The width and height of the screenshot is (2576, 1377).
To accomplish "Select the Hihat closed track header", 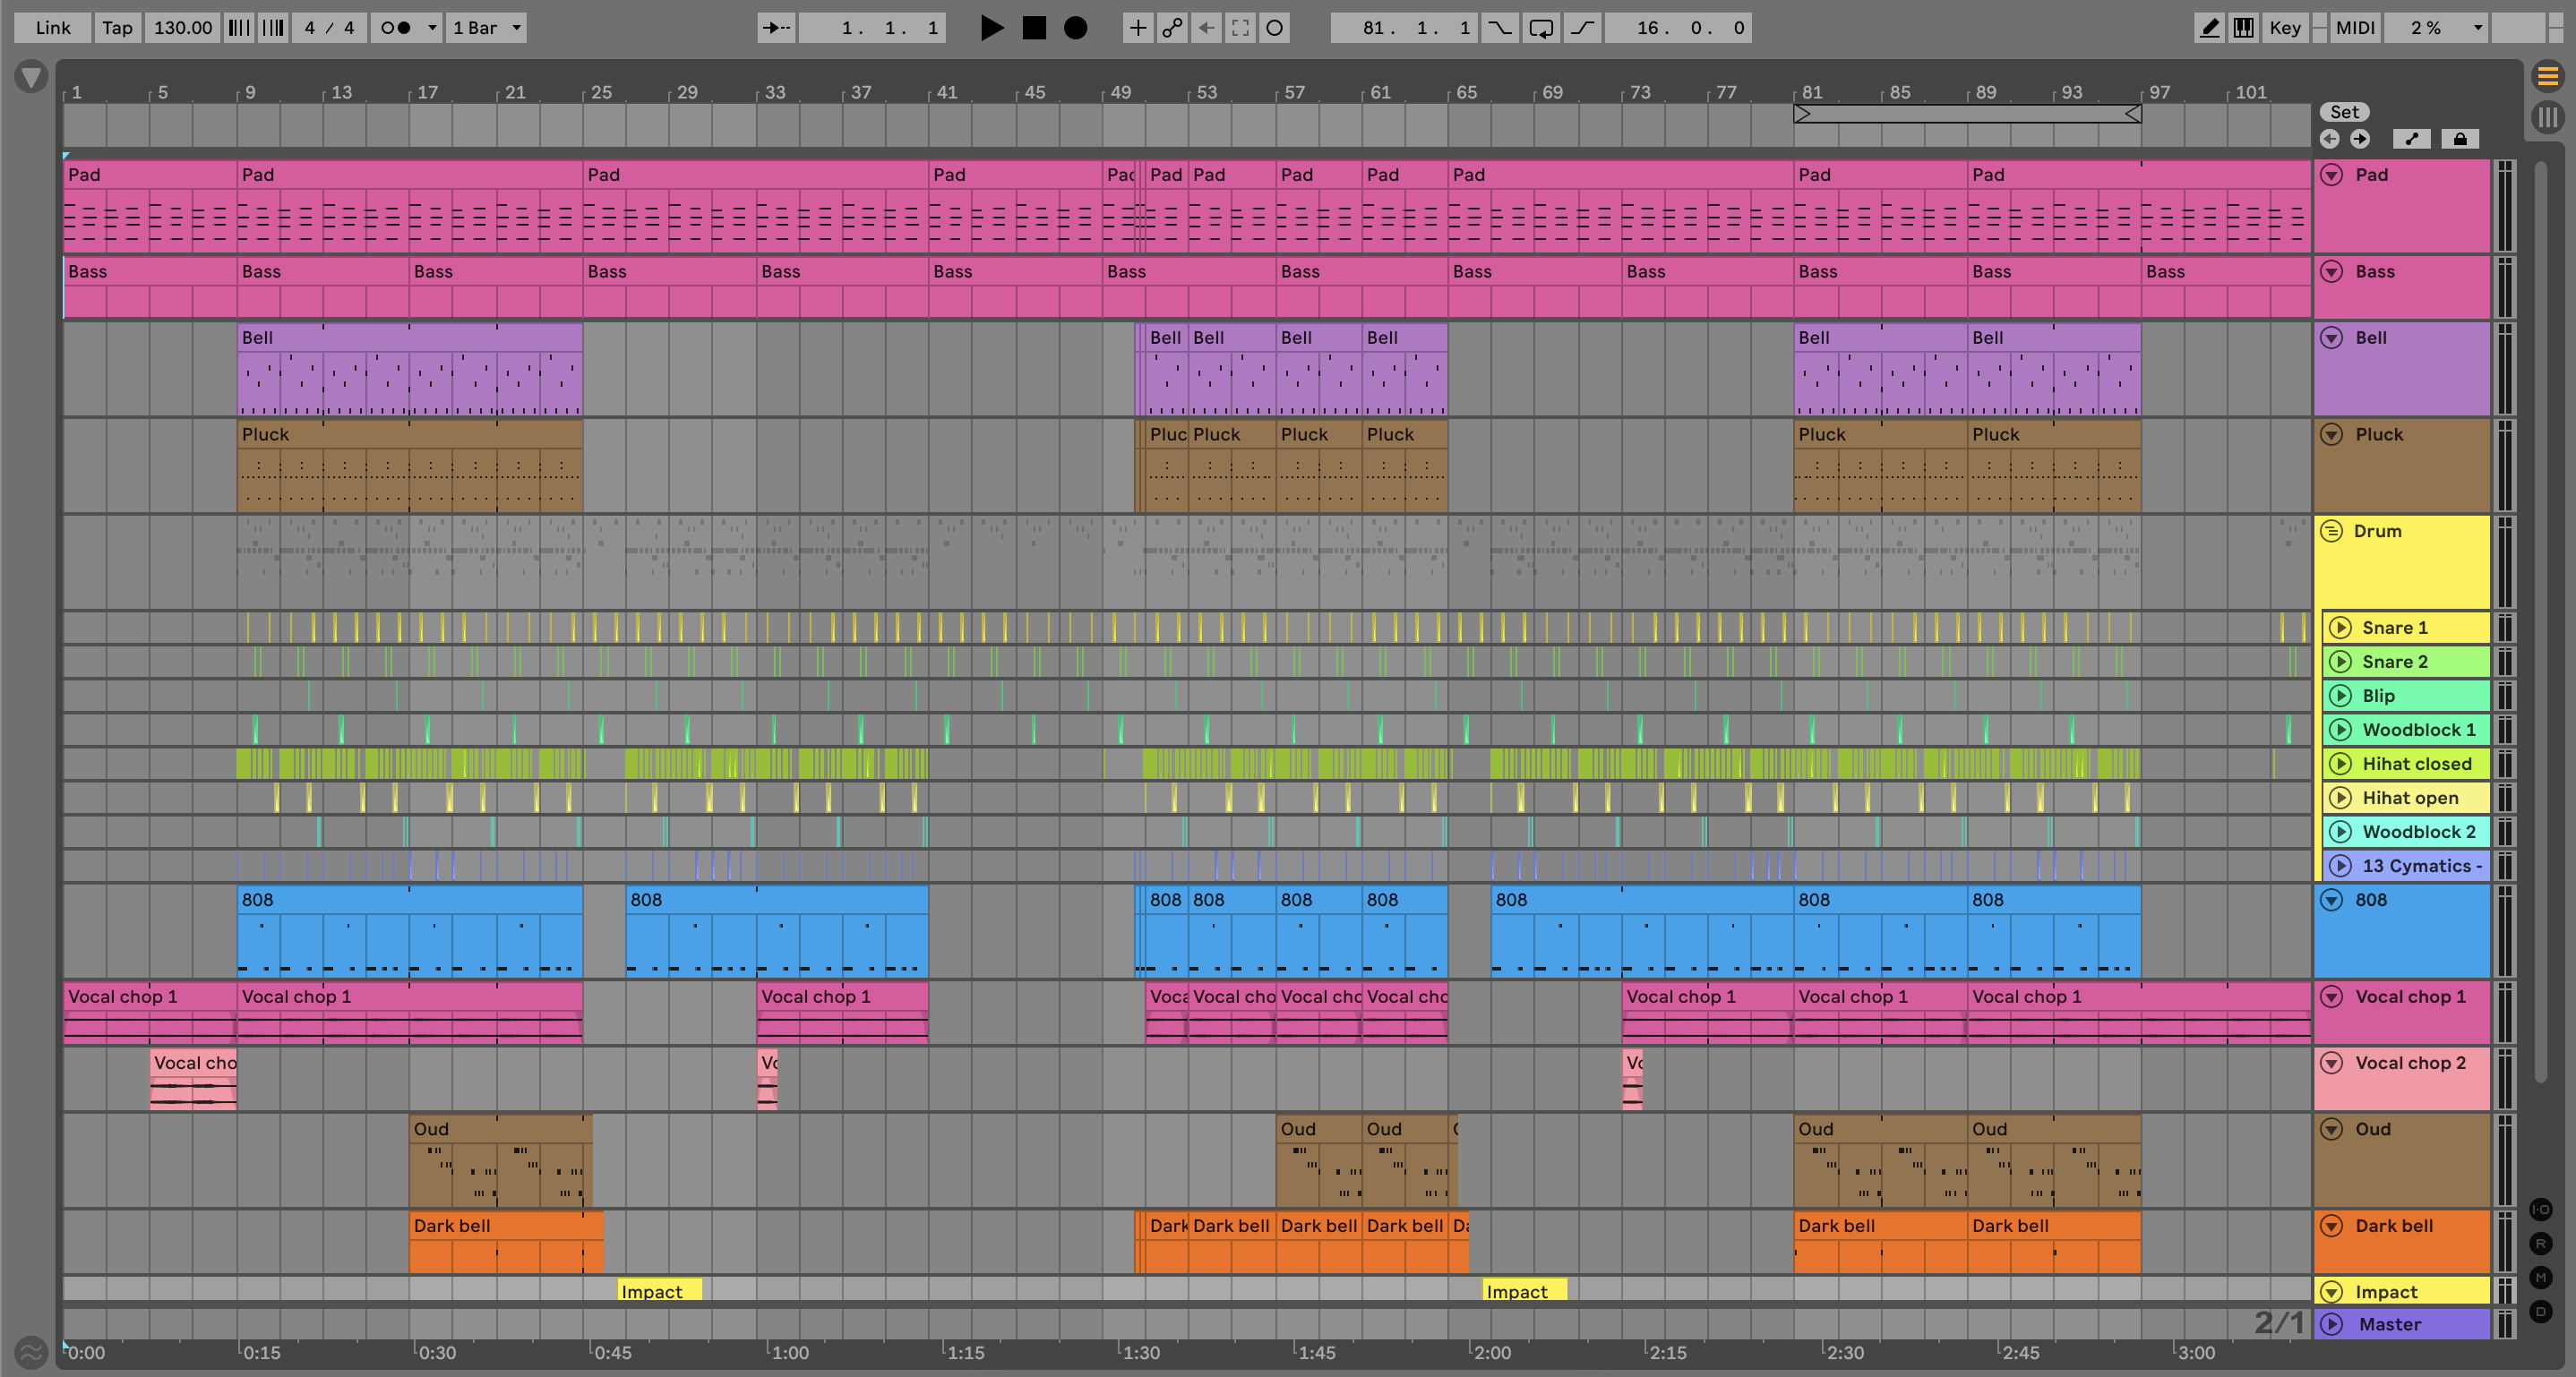I will pyautogui.click(x=2415, y=764).
